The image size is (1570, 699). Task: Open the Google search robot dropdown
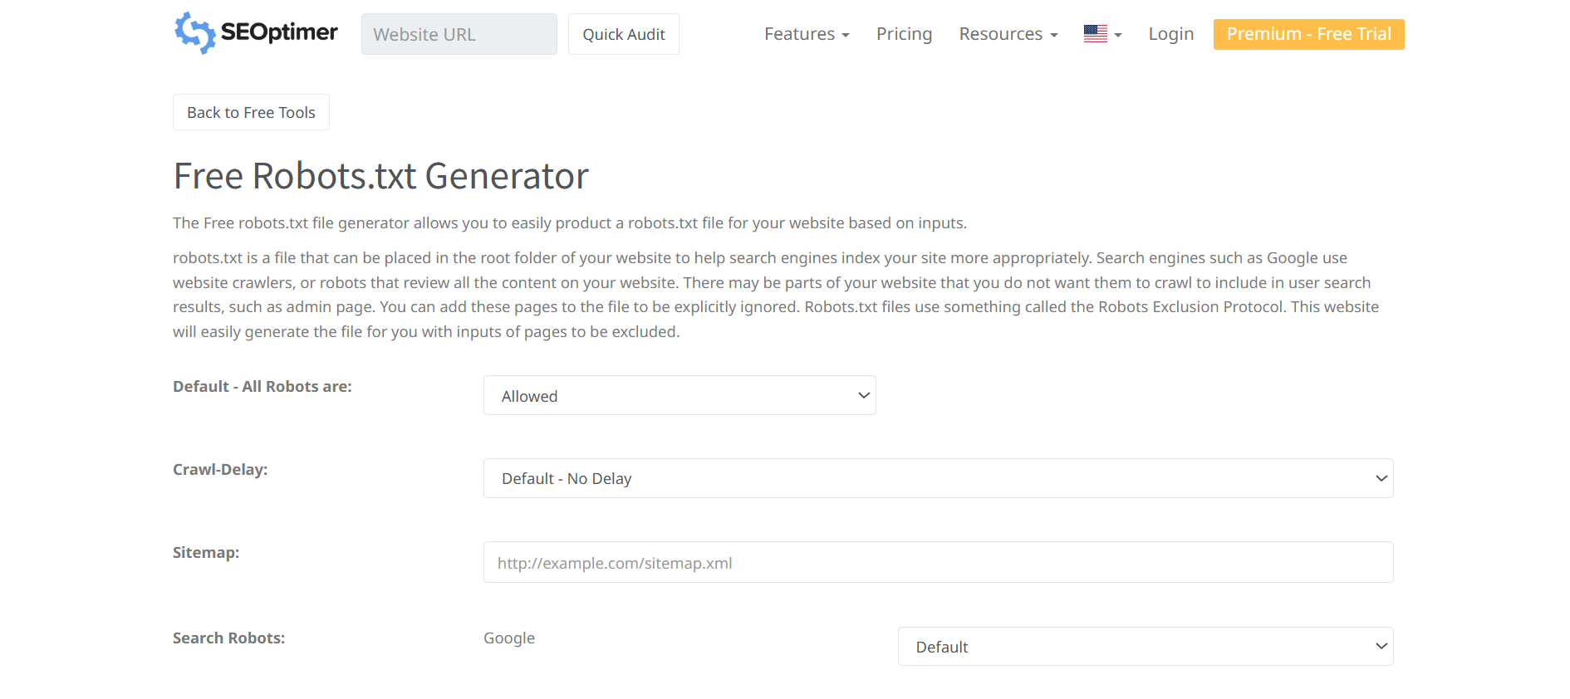[x=1146, y=646]
